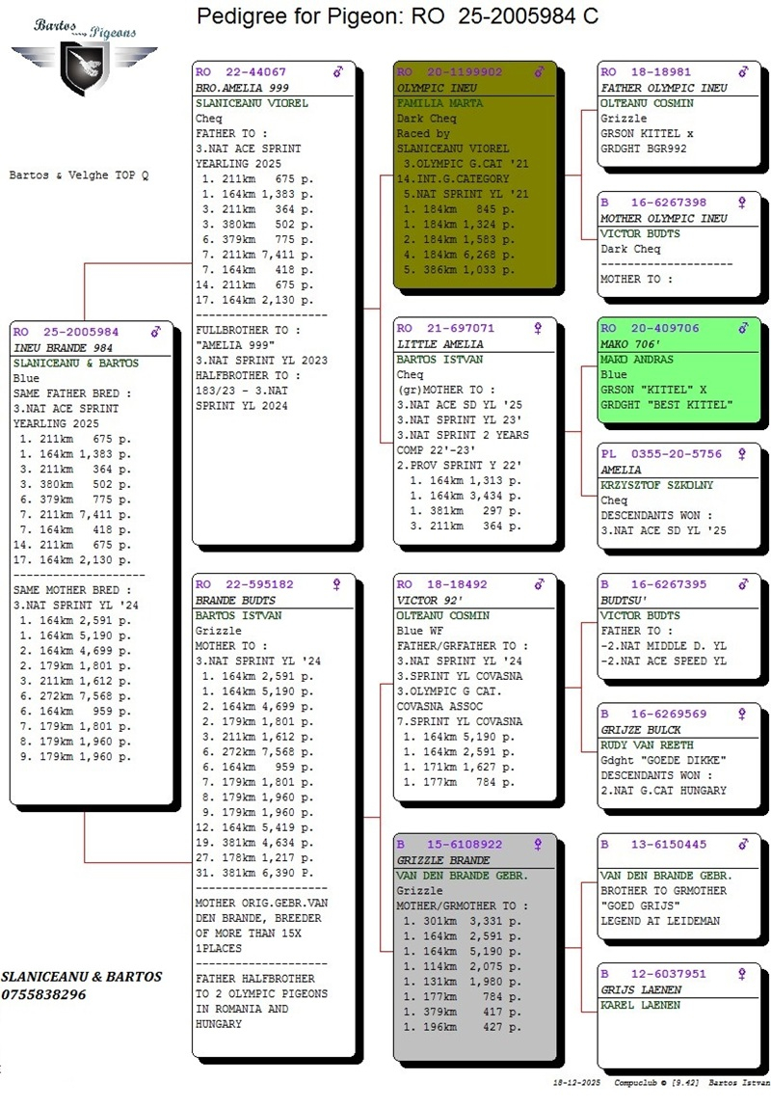This screenshot has width=771, height=1108.
Task: Click the male symbol on RO 25-2005984
Action: pos(155,332)
